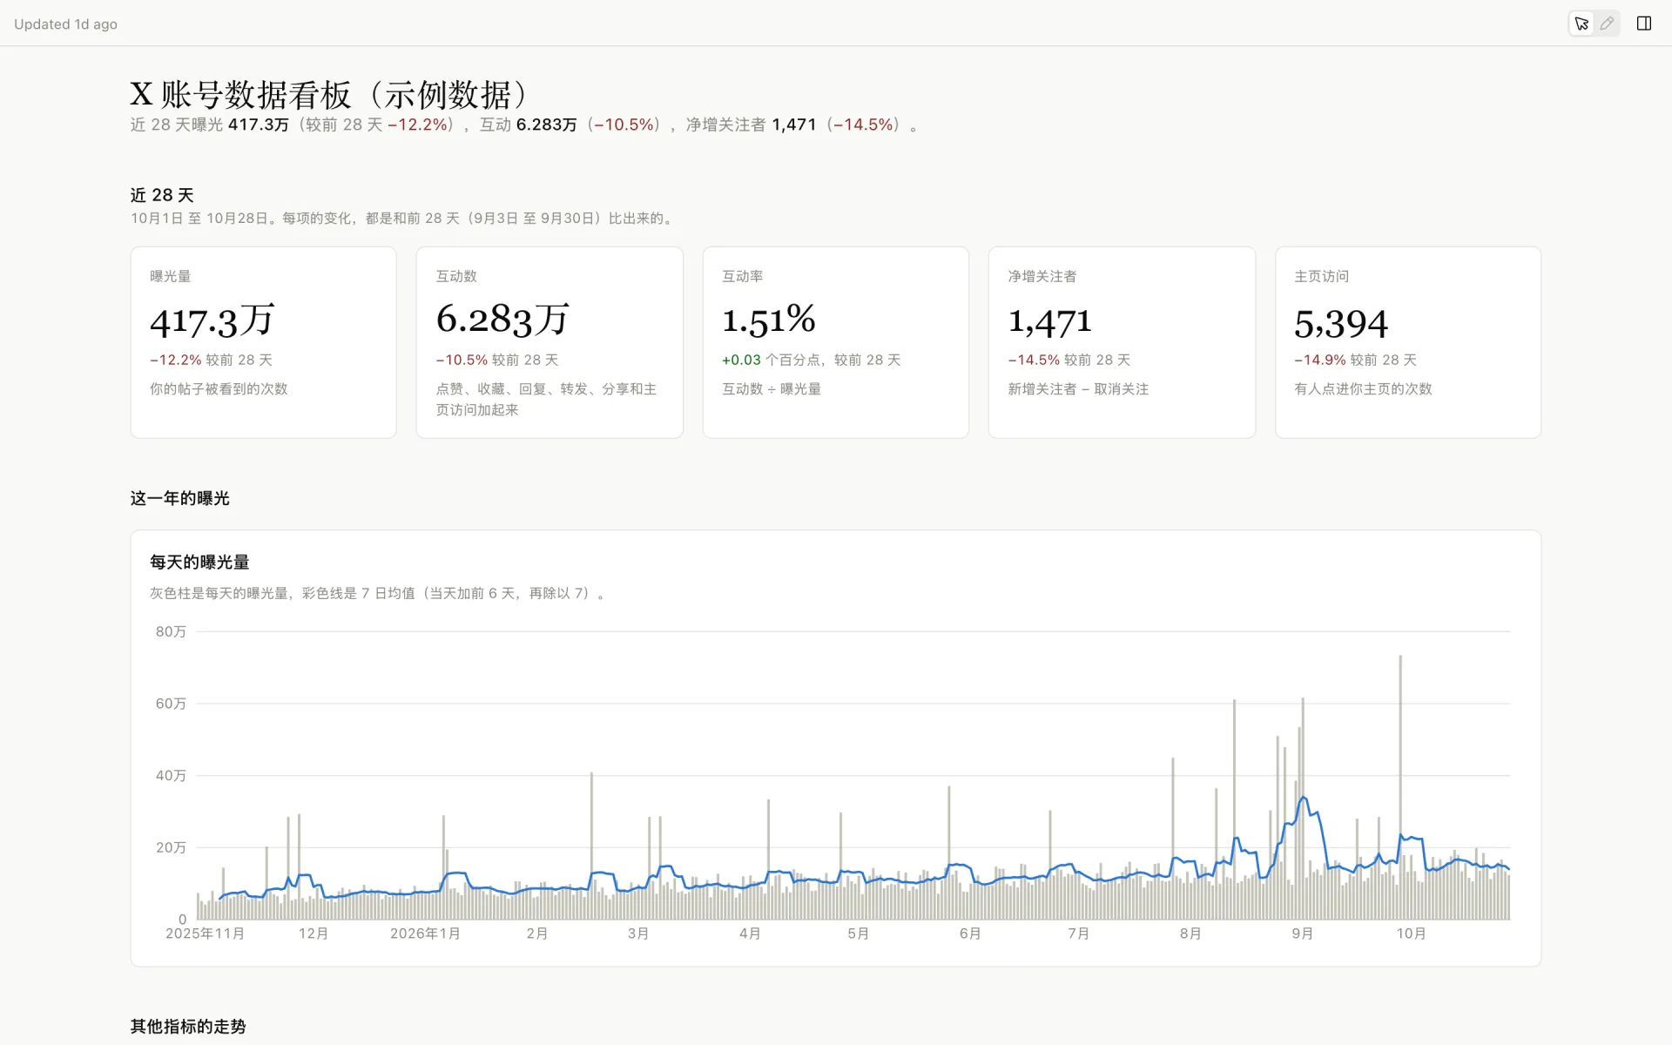Screen dimensions: 1672x1045
Task: Open the 互动数 metric card
Action: point(549,342)
